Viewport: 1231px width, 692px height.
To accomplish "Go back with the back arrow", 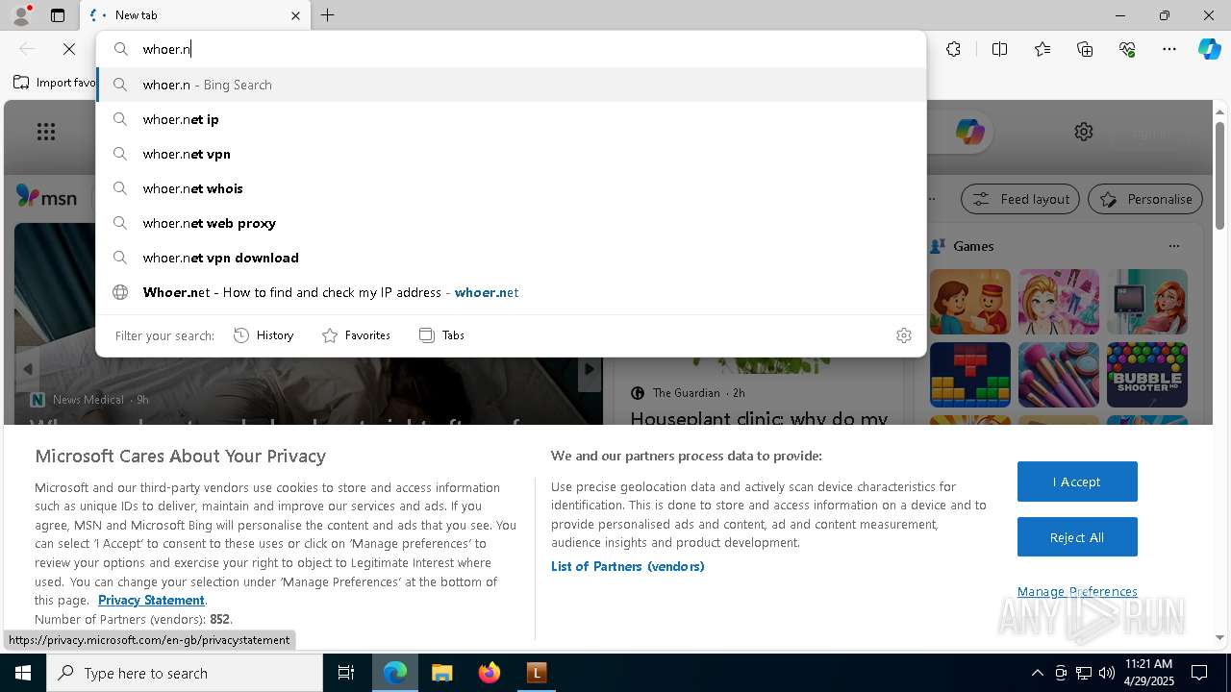I will (27, 49).
